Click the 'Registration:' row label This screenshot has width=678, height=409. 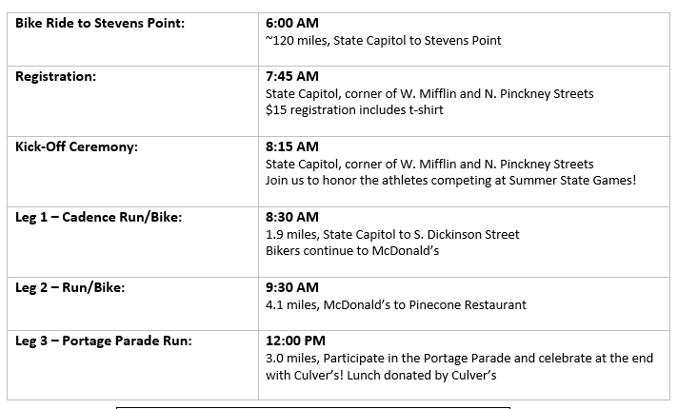coord(56,76)
